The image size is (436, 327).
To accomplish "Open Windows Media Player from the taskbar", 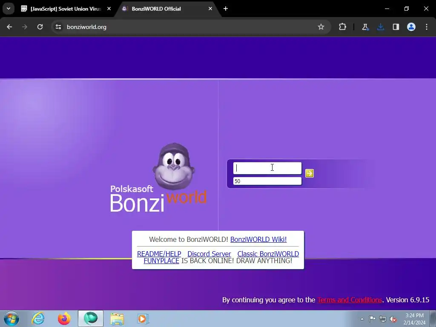I will pos(143,318).
